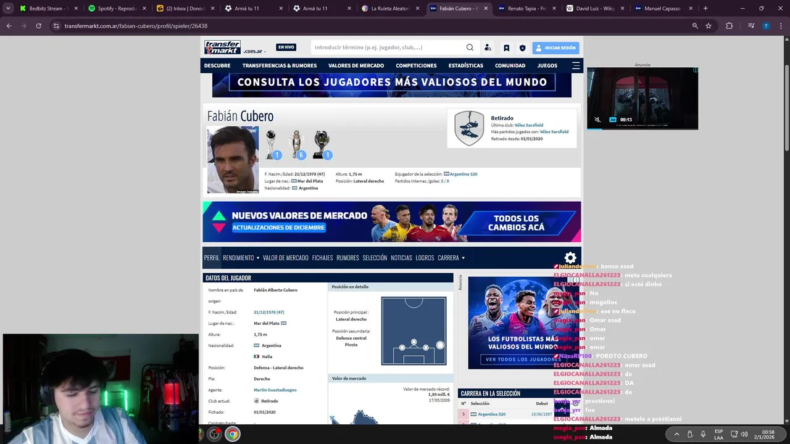This screenshot has width=790, height=444.
Task: Open the Comunidad menu
Action: point(510,65)
